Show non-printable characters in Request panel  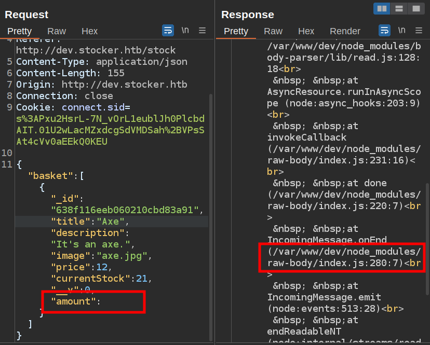[185, 31]
